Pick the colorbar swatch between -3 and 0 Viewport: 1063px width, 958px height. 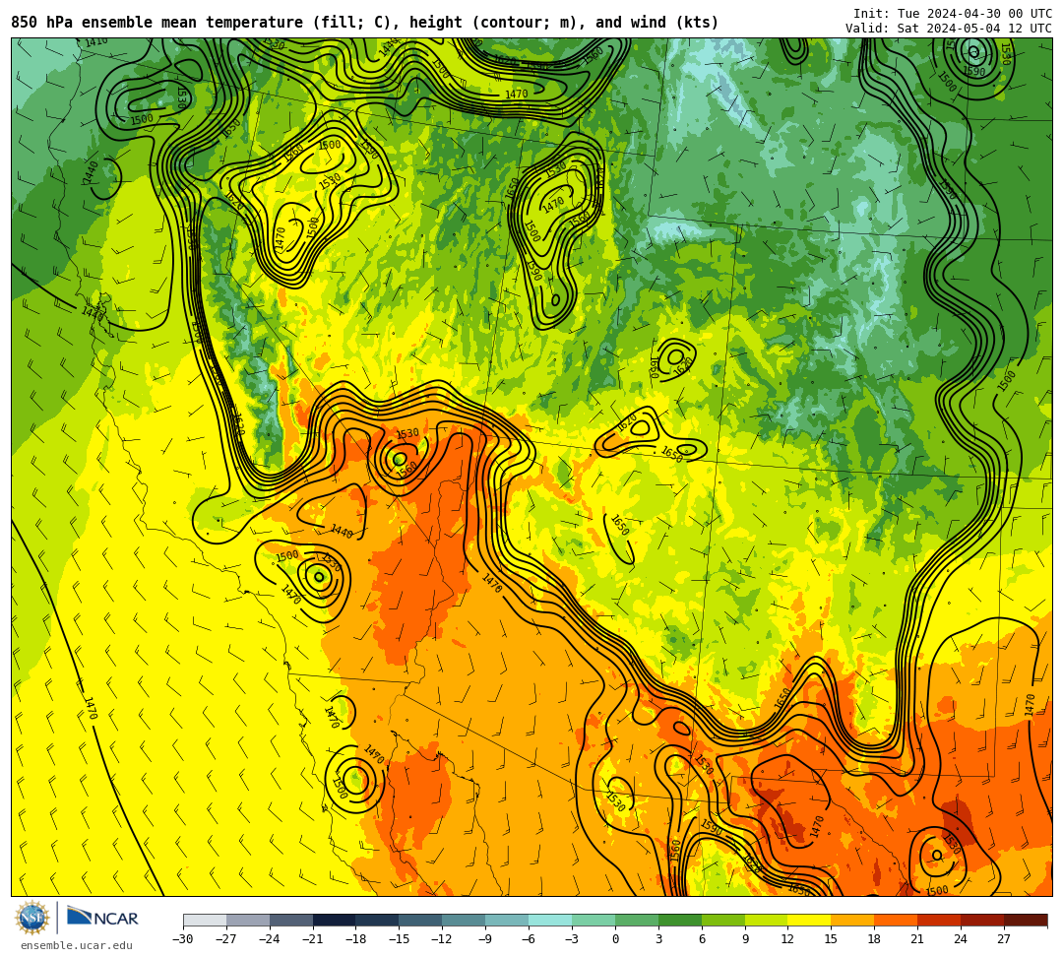[x=594, y=920]
